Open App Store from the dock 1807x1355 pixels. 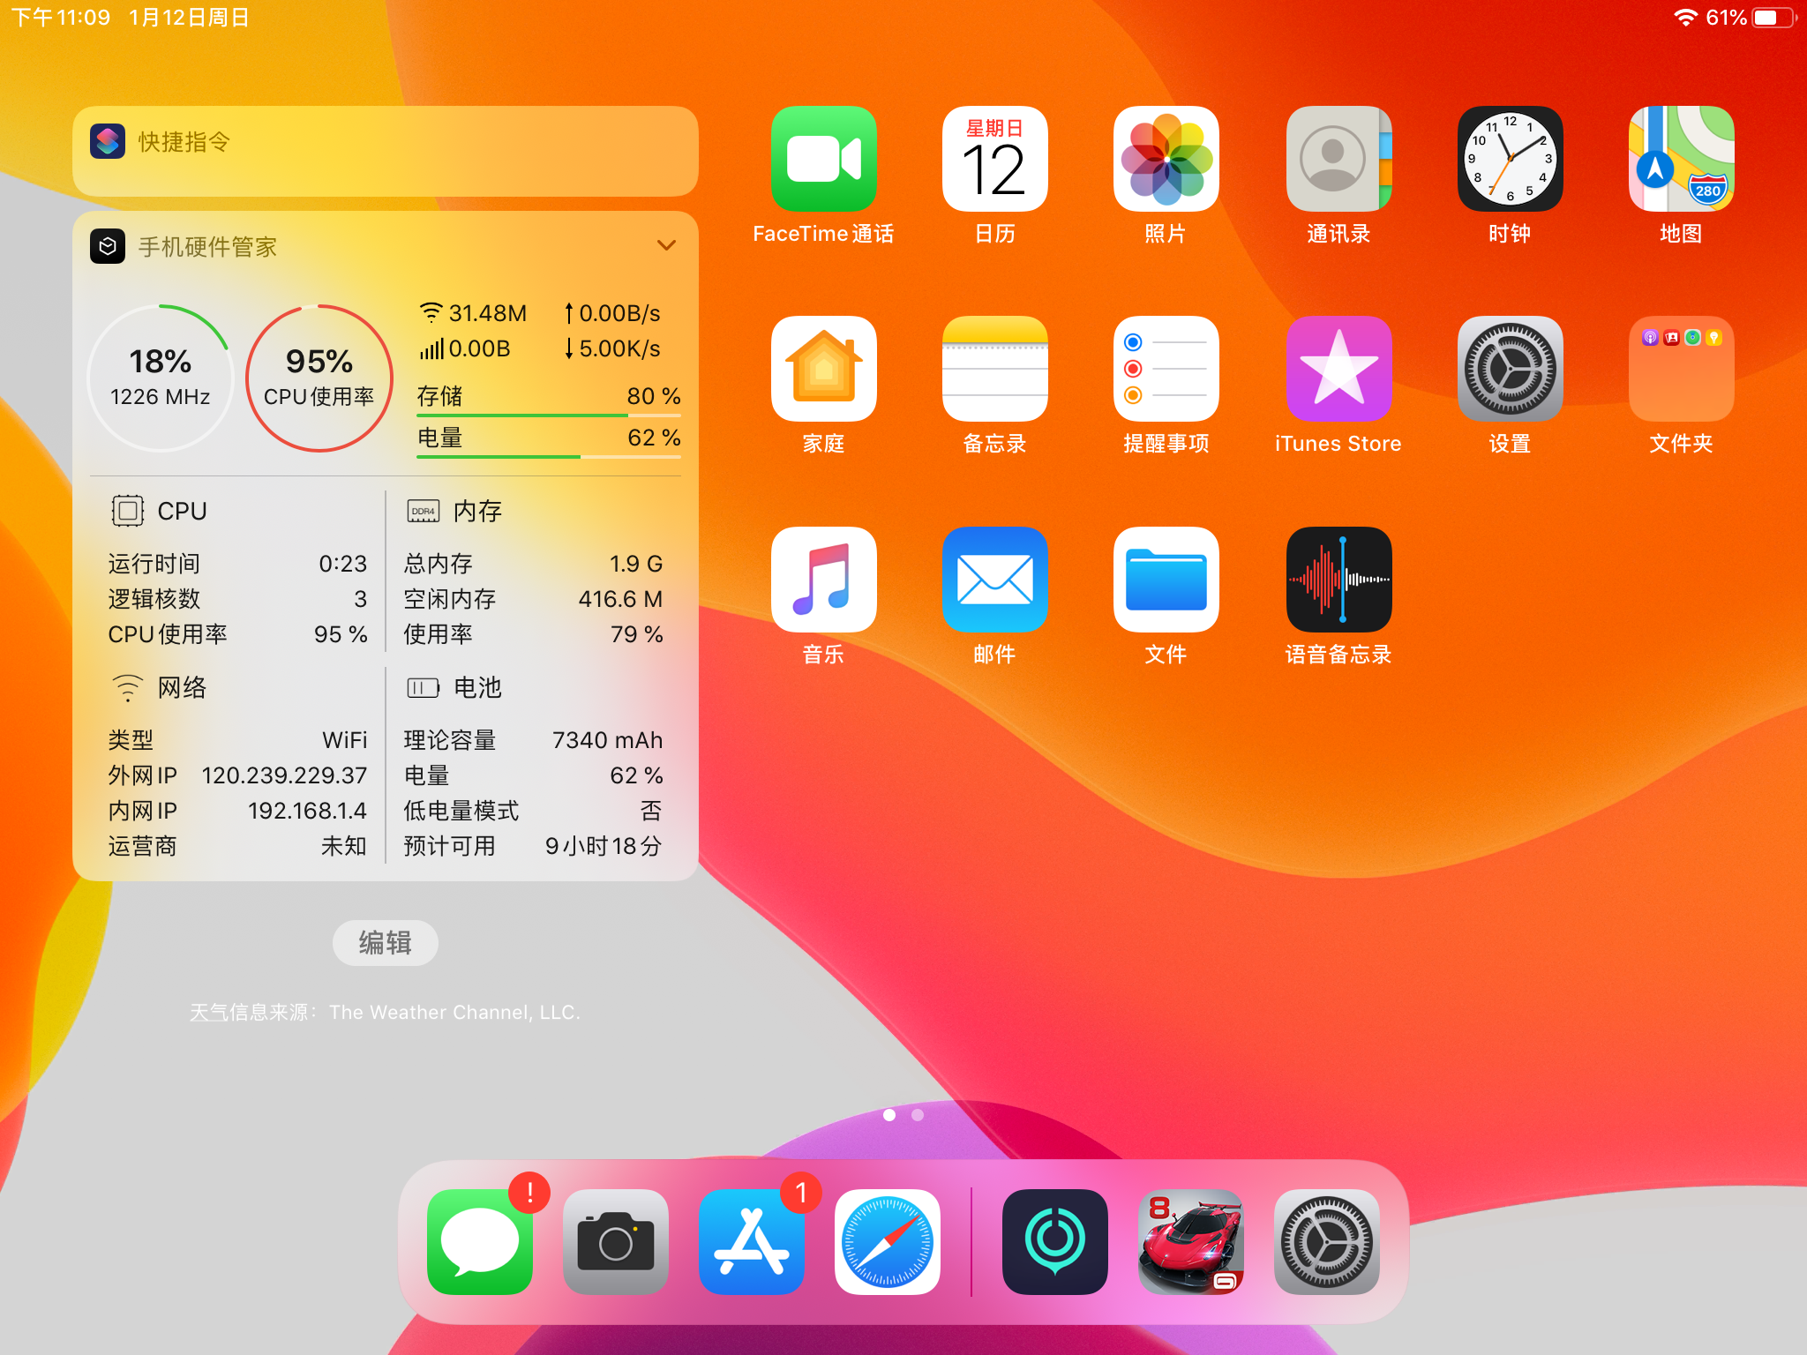(751, 1241)
